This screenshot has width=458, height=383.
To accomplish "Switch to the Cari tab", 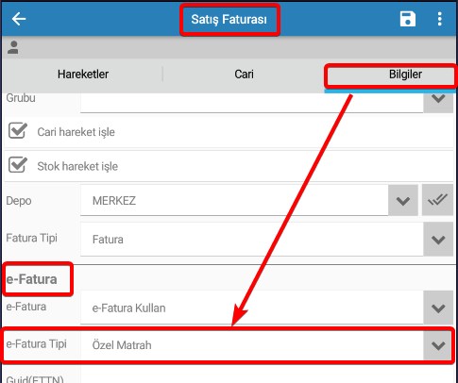I will [x=244, y=75].
